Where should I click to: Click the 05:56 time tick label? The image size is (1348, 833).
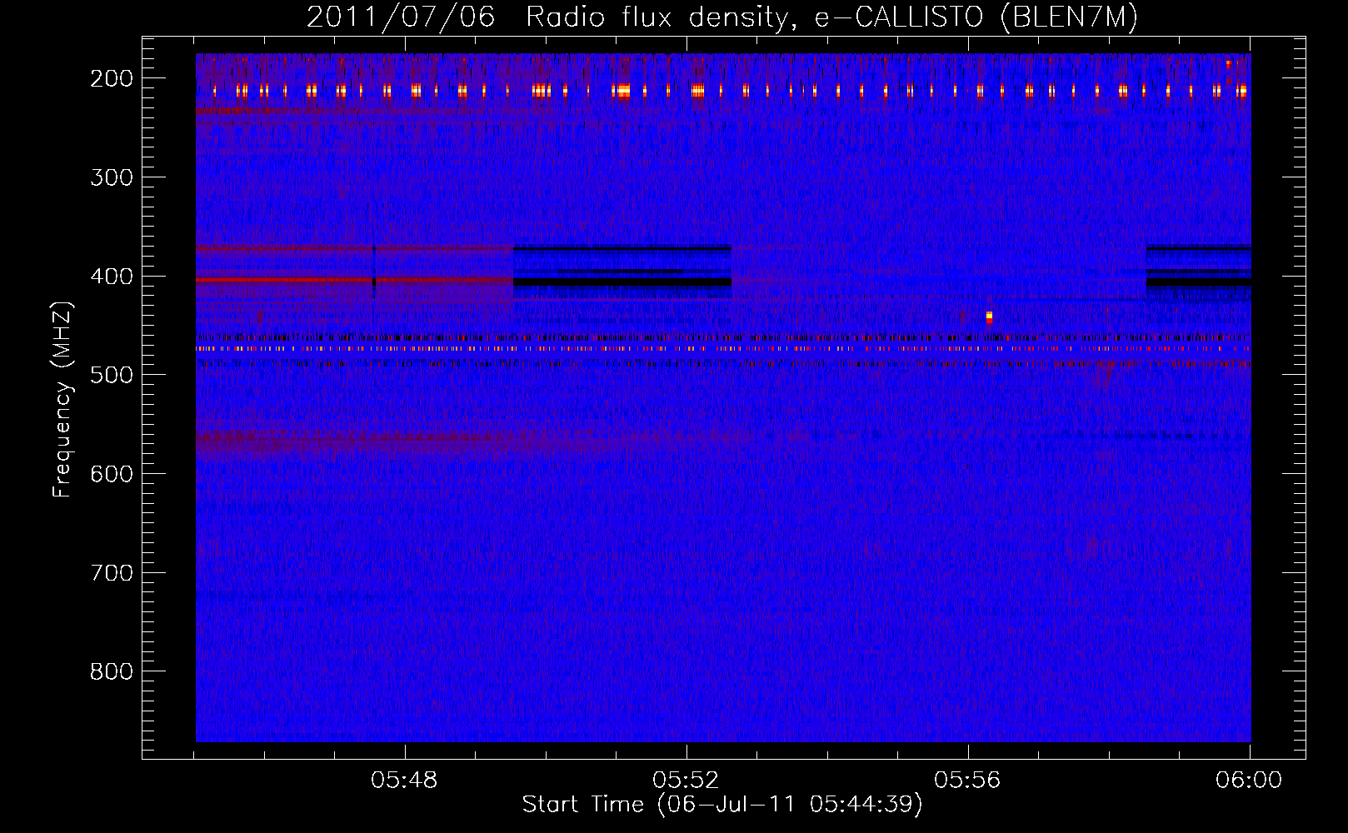(967, 781)
